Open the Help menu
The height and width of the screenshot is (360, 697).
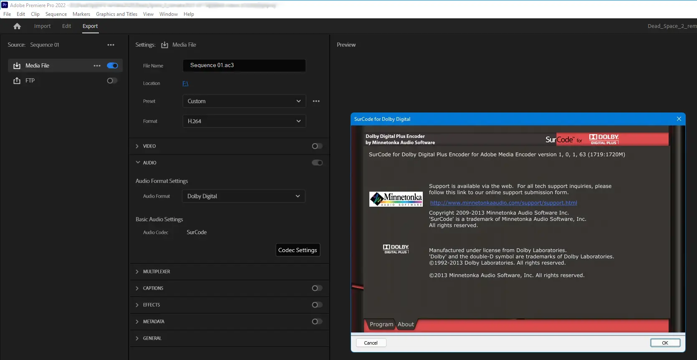(189, 14)
